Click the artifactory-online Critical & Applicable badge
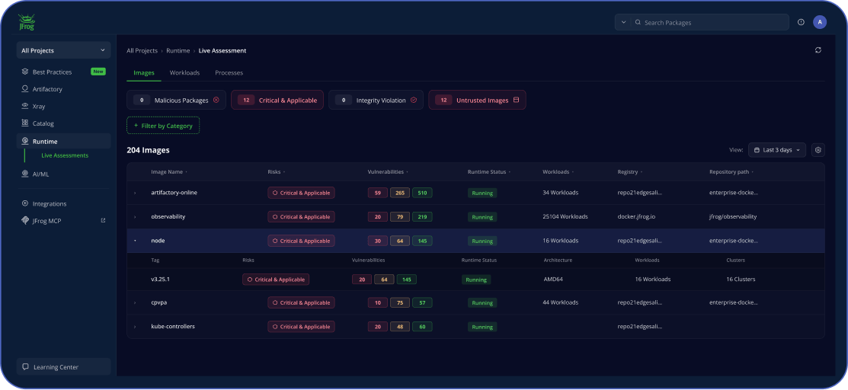This screenshot has width=848, height=390. tap(301, 193)
